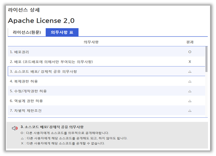
Task: Click the 의무사항 column header
Action: [91, 42]
